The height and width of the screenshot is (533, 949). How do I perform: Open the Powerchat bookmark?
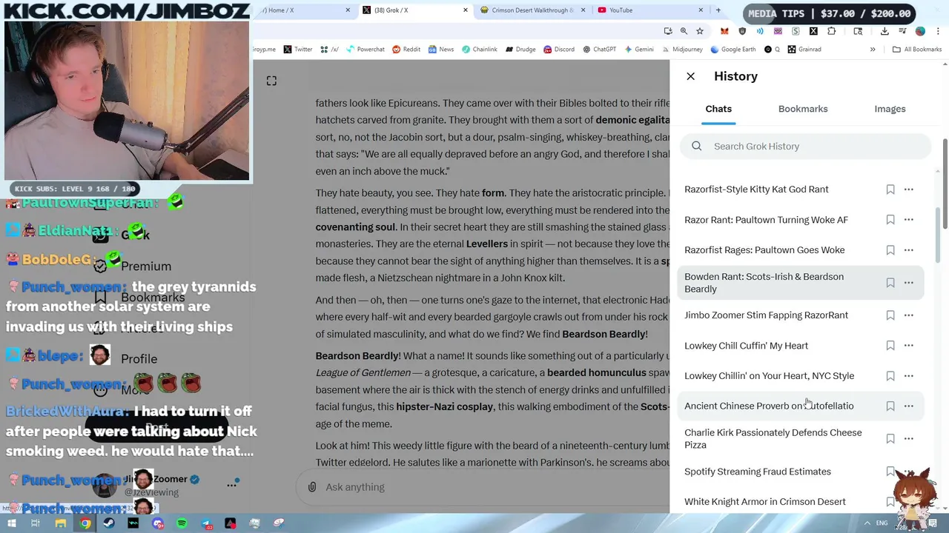365,50
